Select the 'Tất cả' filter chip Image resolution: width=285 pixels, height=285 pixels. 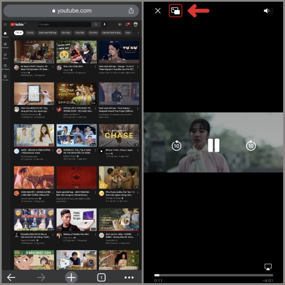[19, 33]
